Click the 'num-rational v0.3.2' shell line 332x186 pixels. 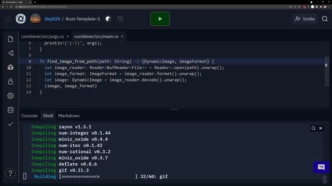(x=85, y=151)
